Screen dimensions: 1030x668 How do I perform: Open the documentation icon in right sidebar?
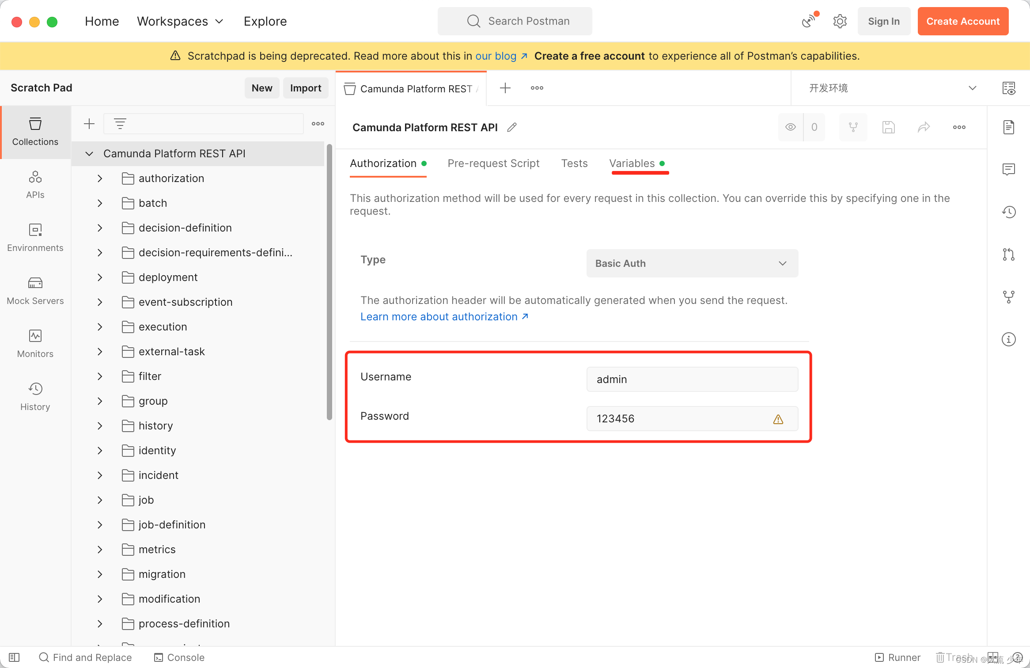point(1009,127)
